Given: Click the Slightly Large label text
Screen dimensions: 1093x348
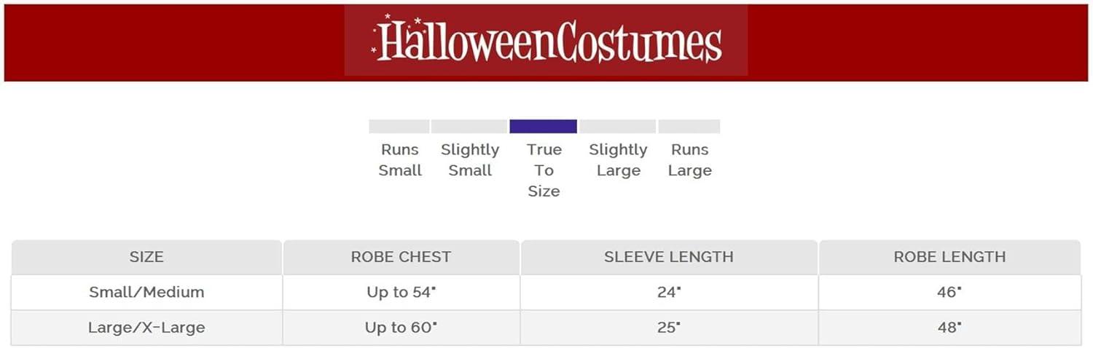Looking at the screenshot, I should [618, 160].
